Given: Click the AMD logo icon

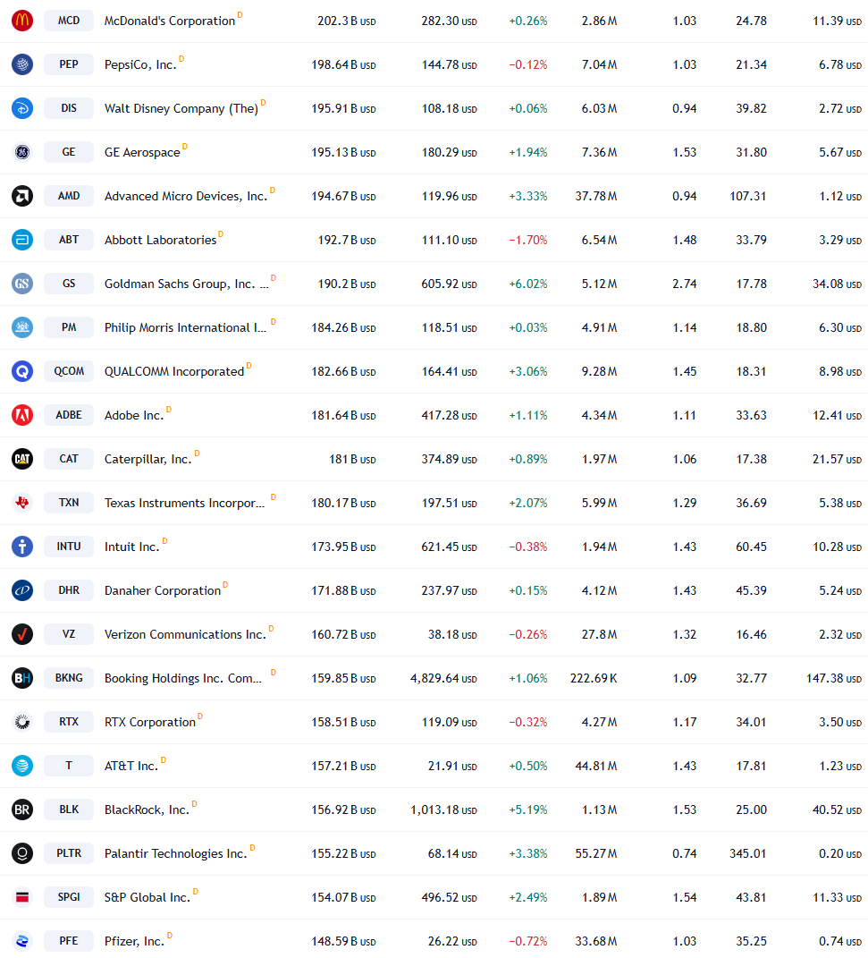Looking at the screenshot, I should [22, 196].
